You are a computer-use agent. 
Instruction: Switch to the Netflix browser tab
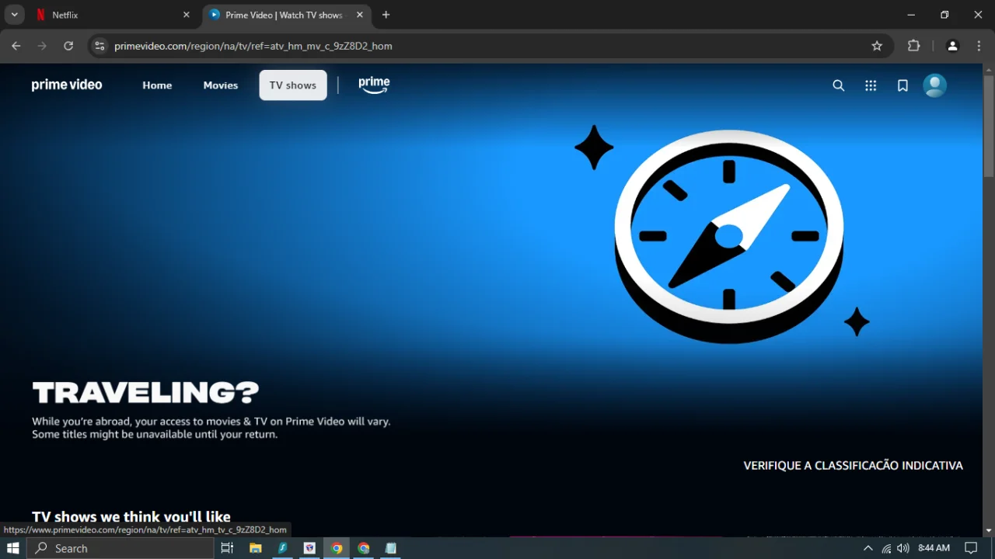coord(113,15)
